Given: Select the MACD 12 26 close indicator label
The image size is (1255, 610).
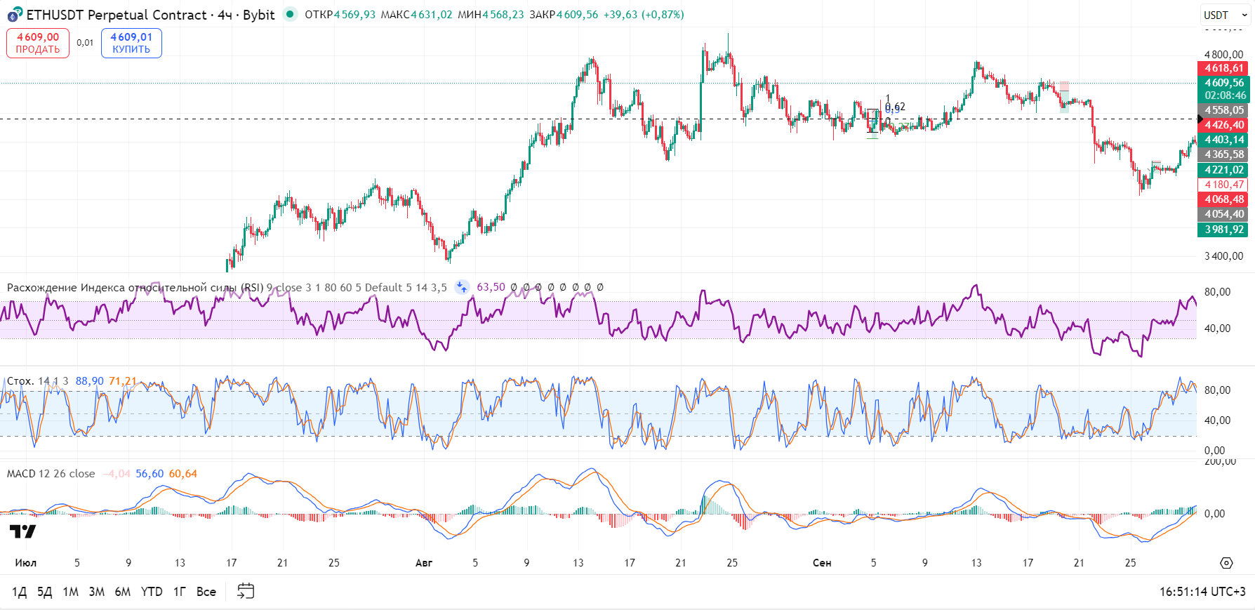Looking at the screenshot, I should click(x=51, y=474).
